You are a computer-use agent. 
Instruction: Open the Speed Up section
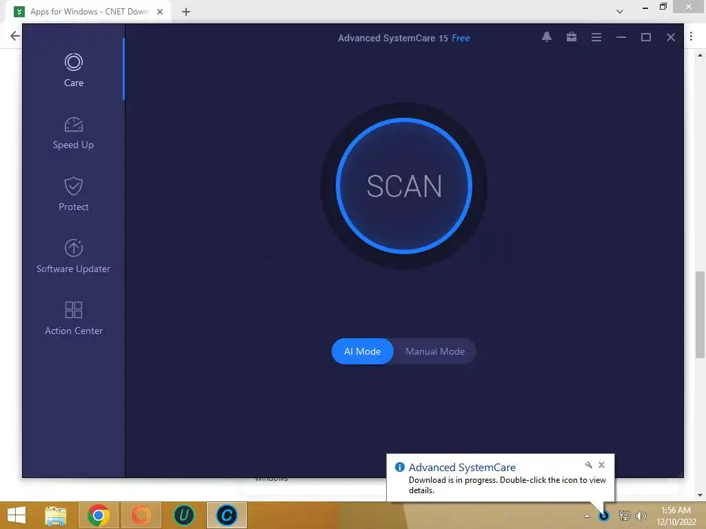[x=73, y=133]
